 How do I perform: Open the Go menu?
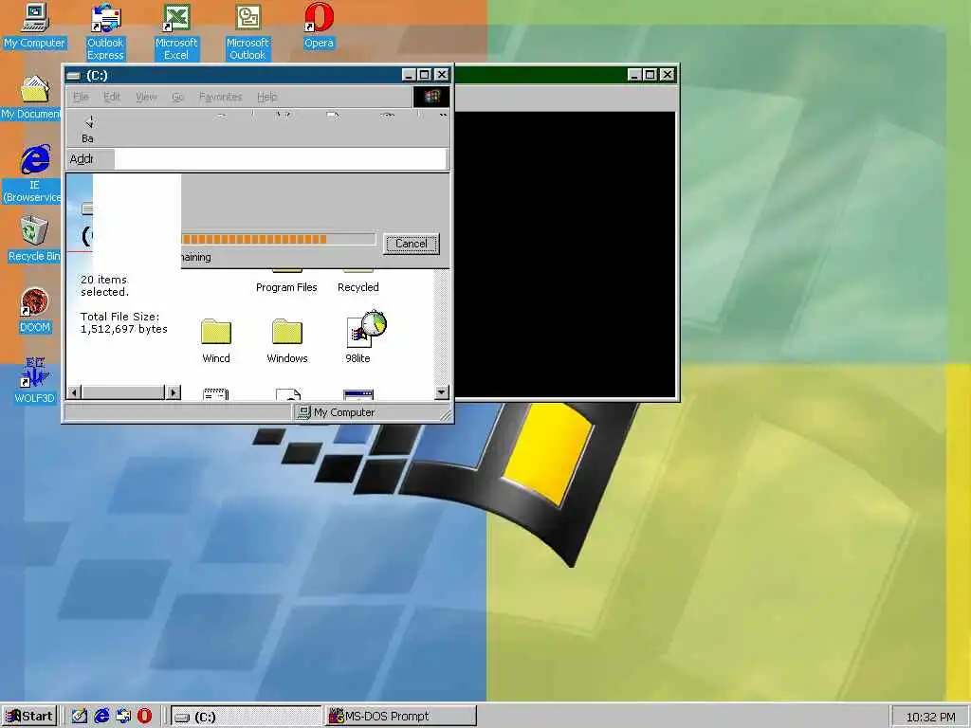point(177,97)
